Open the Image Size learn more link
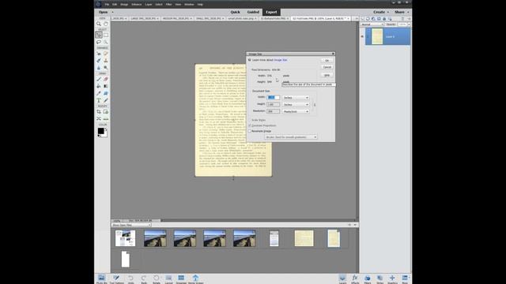The image size is (506, 284). tap(281, 60)
